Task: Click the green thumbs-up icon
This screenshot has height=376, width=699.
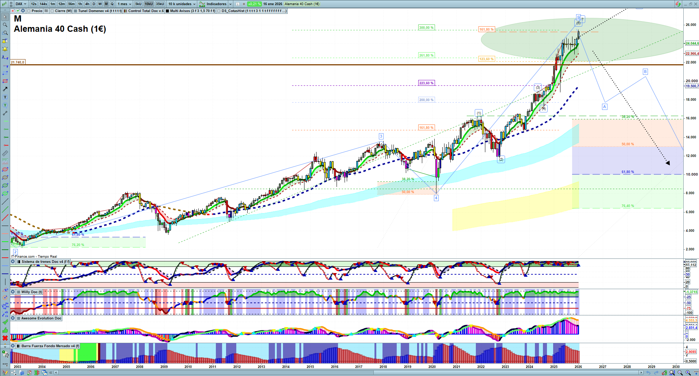Action: pos(5,330)
